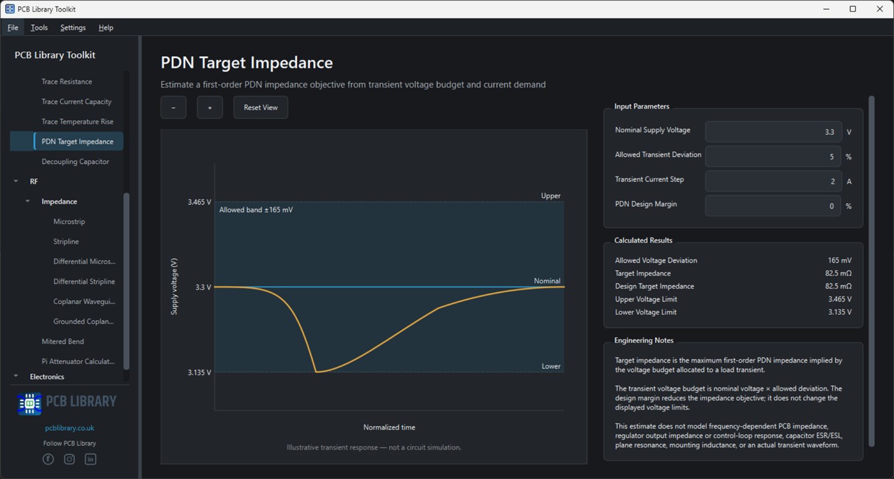Edit the PDN Design Margin field
Screen dimensions: 894x479
pos(773,206)
